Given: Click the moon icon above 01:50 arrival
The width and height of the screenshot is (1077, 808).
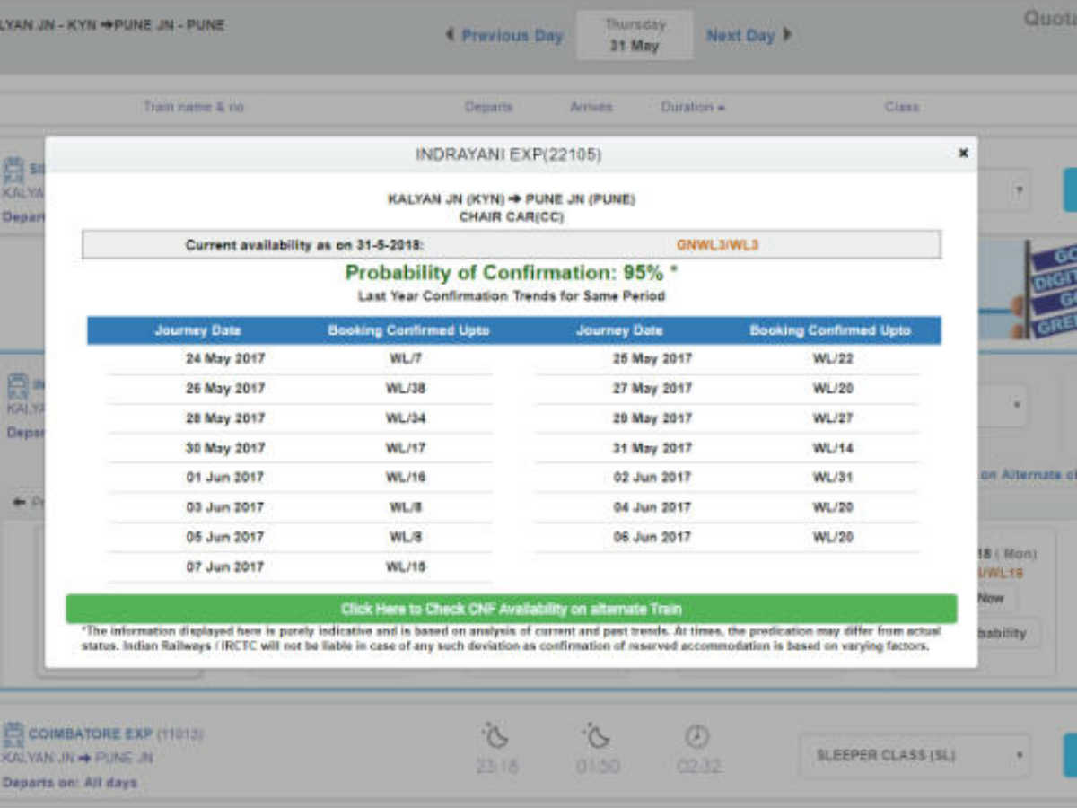Looking at the screenshot, I should (x=595, y=736).
